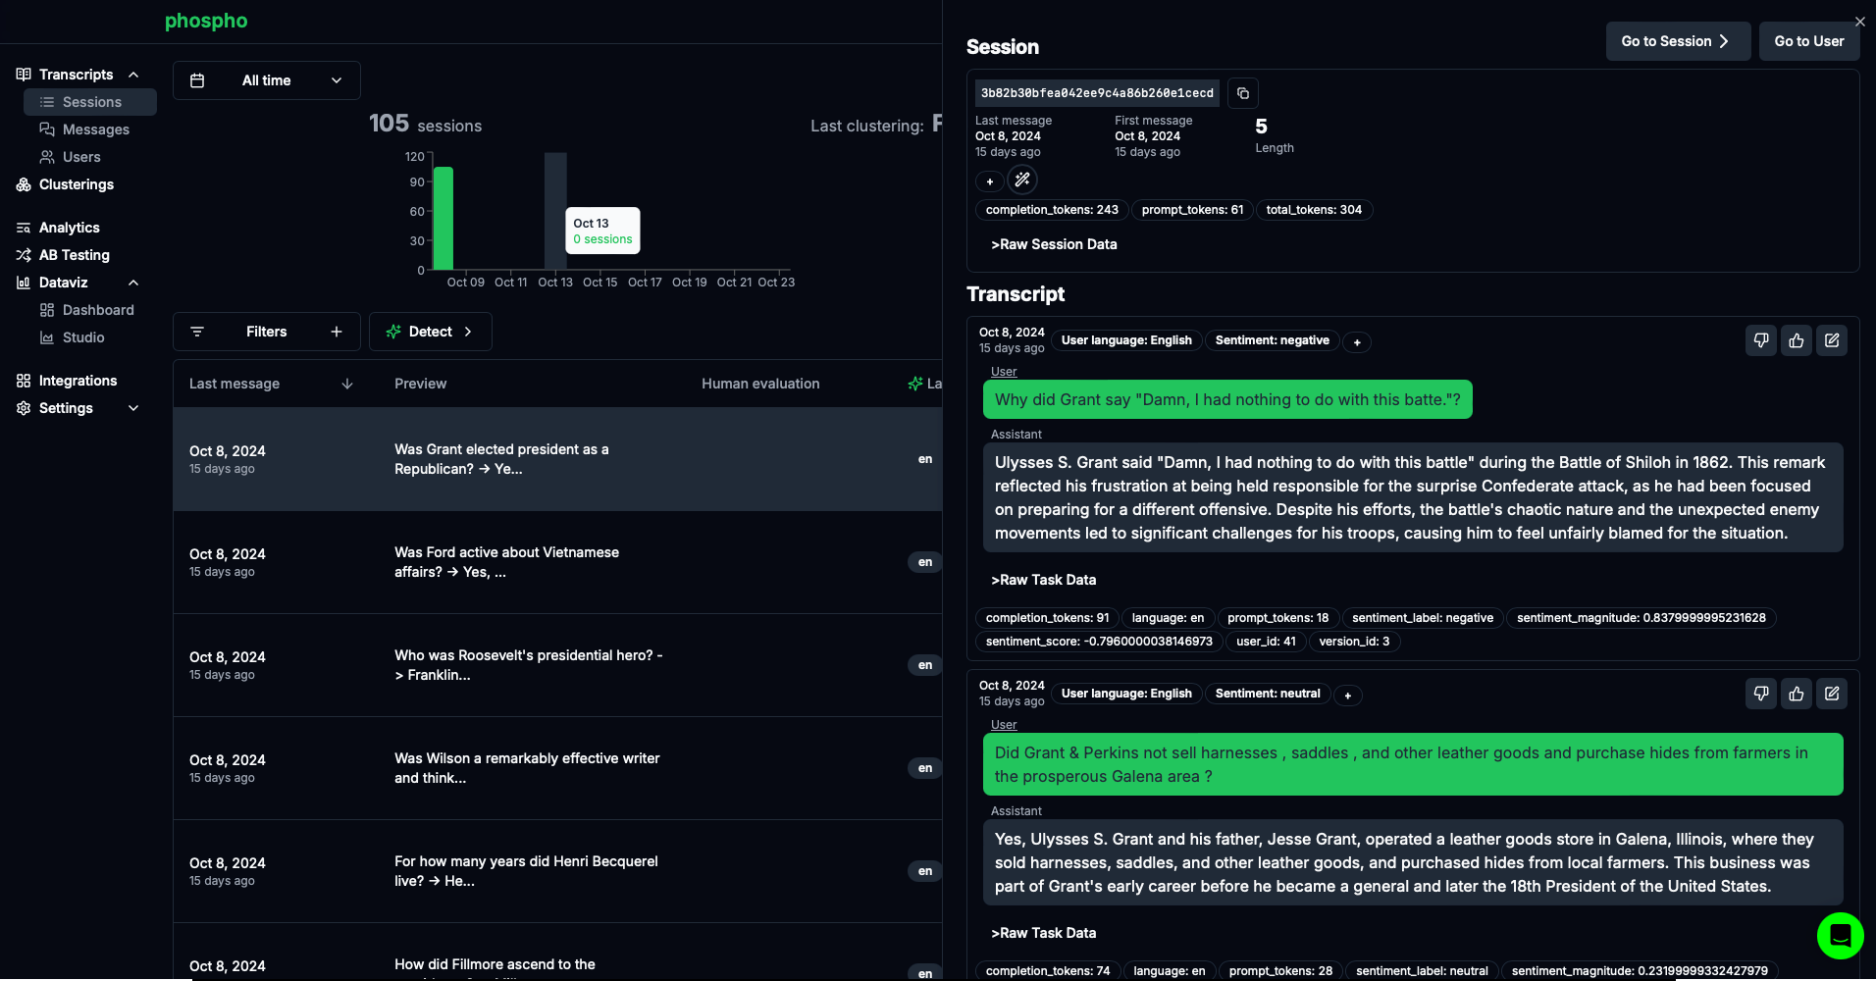Edit notes on the first transcript message
Viewport: 1876px width, 981px height.
pos(1832,340)
